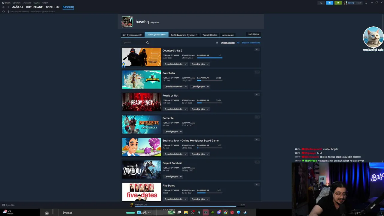This screenshot has height=216, width=384.
Task: Click the Oyun Ekle button
Action: (8, 205)
